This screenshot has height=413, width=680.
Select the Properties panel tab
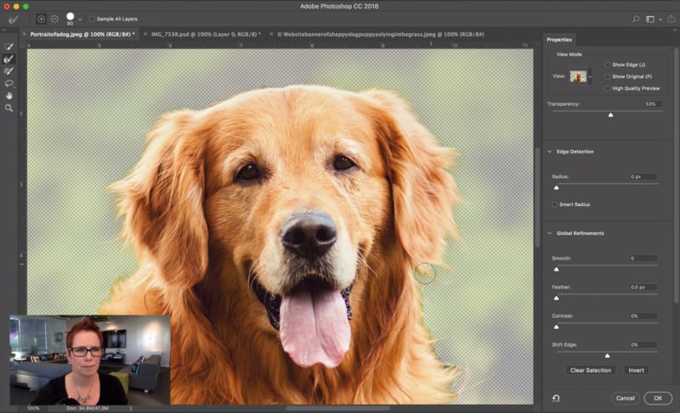click(x=559, y=40)
